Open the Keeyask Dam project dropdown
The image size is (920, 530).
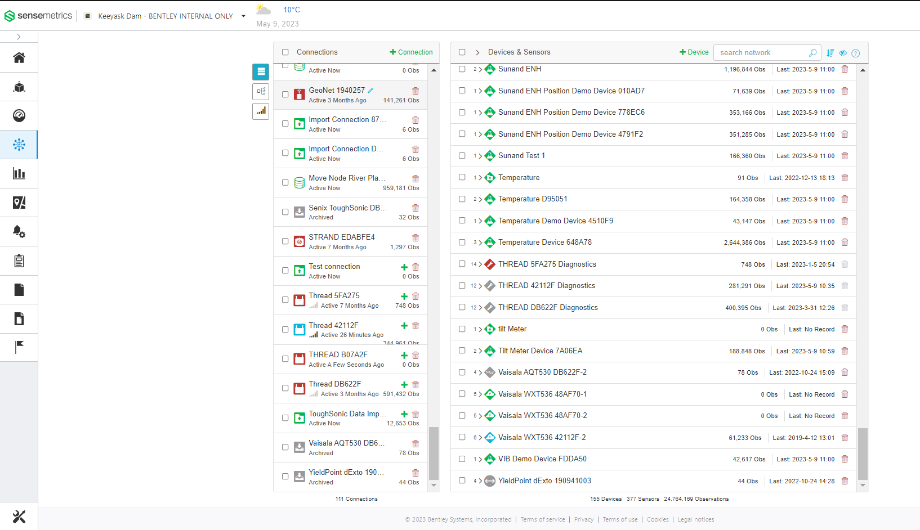[243, 16]
